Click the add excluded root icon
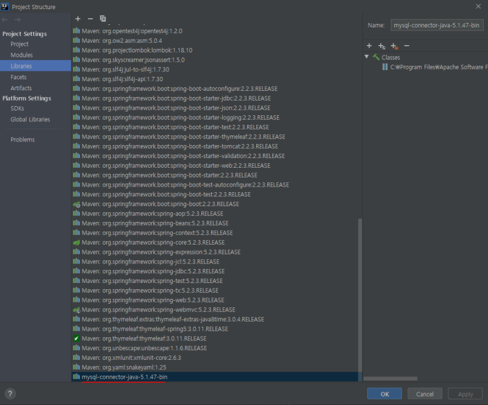488x405 pixels. click(x=394, y=46)
